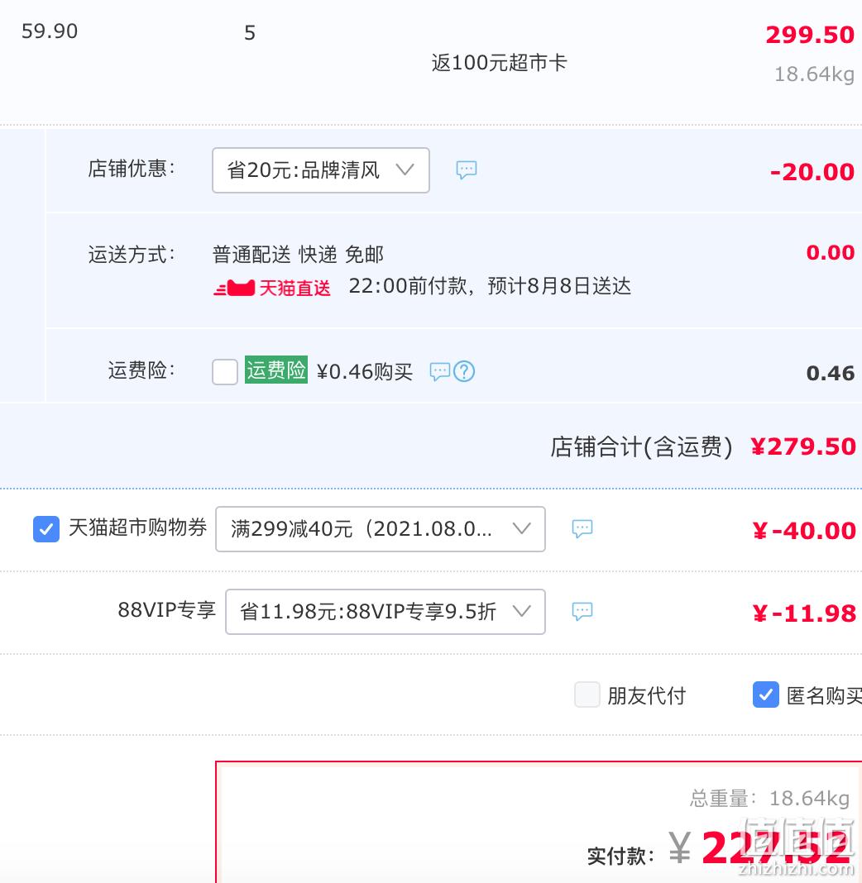Uncheck the 天猫超市购物券 coupon checkbox
Viewport: 862px width, 883px height.
(46, 529)
